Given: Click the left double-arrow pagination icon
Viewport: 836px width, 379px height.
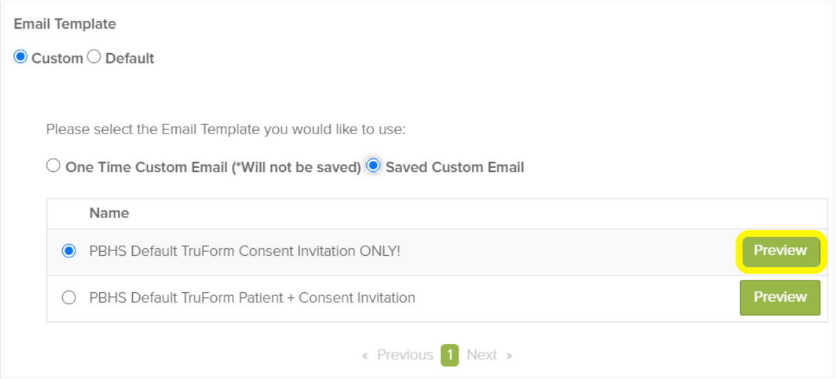Looking at the screenshot, I should point(365,356).
